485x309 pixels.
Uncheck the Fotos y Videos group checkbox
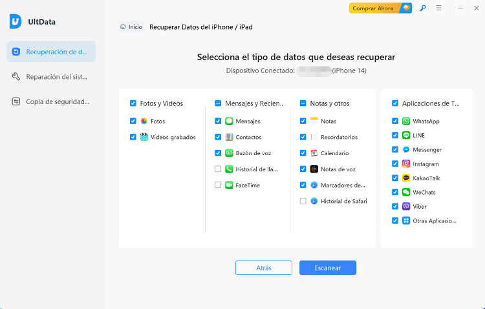point(133,103)
